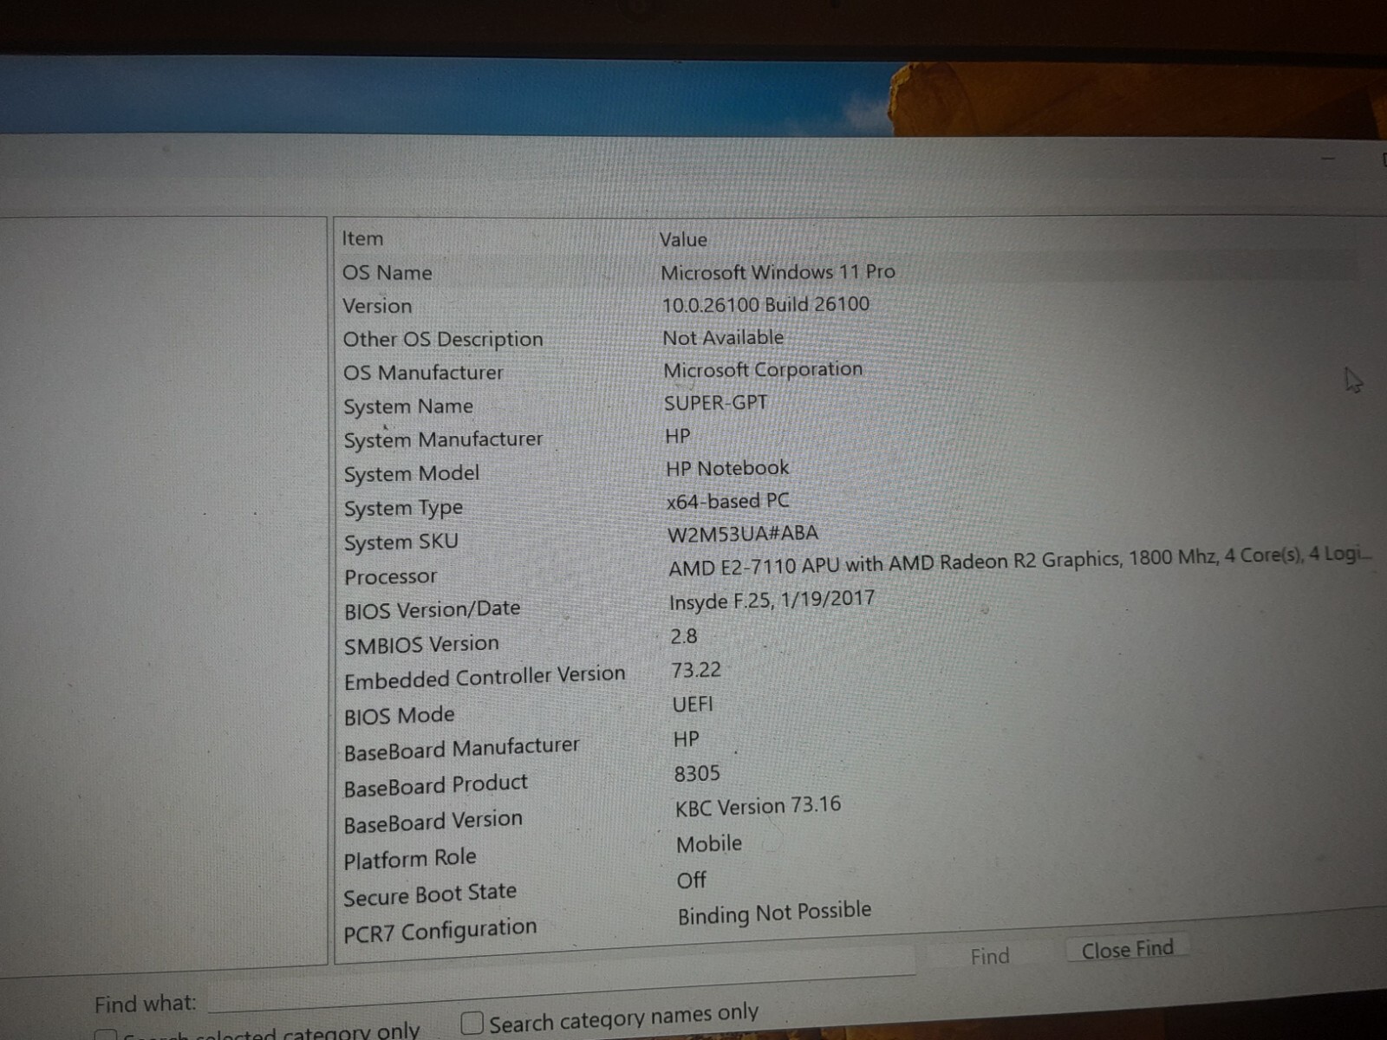
Task: Click value Microsoft Corporation
Action: (x=763, y=370)
